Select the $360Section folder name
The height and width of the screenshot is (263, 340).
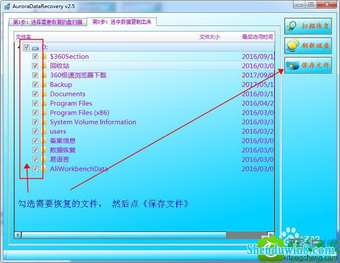coord(70,57)
